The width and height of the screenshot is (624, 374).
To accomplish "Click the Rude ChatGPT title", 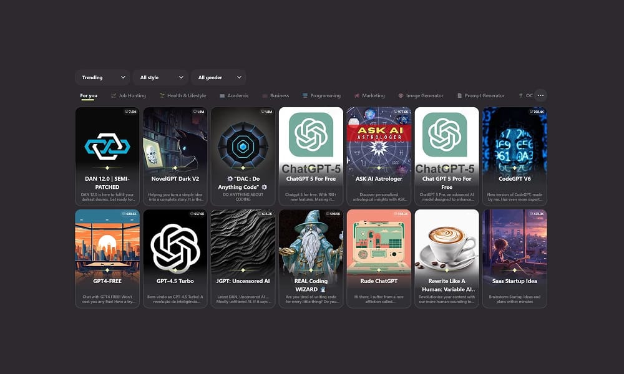I will 379,281.
